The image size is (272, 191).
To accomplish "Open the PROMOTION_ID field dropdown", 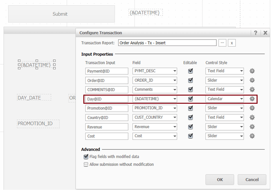I will coord(155,108).
